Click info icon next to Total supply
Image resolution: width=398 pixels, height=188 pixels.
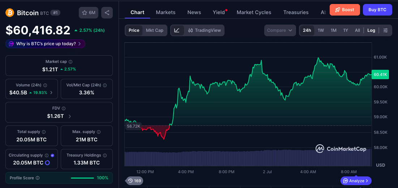[x=44, y=132]
